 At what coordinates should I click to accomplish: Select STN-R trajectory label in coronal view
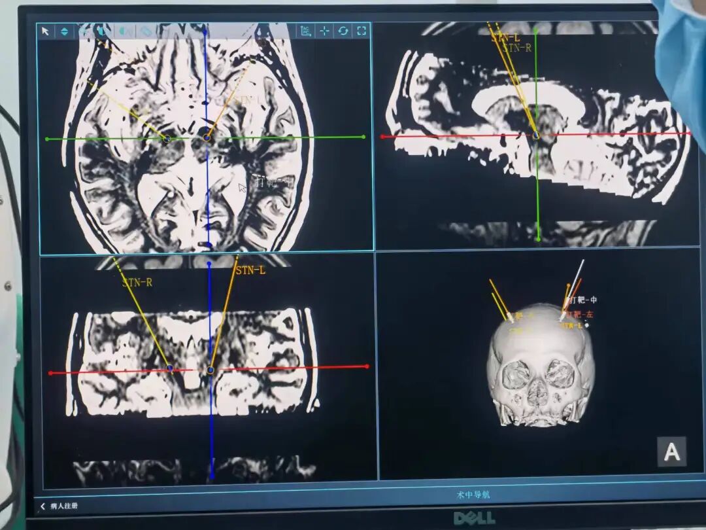[137, 283]
